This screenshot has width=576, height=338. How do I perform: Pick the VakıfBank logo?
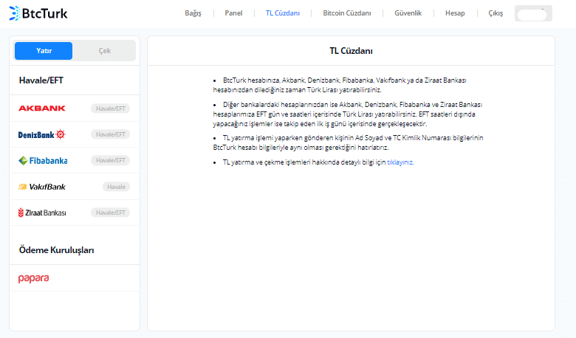pos(42,187)
